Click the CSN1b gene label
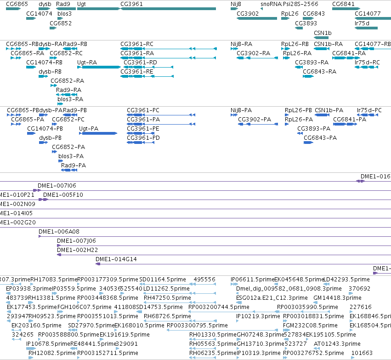 (323, 33)
